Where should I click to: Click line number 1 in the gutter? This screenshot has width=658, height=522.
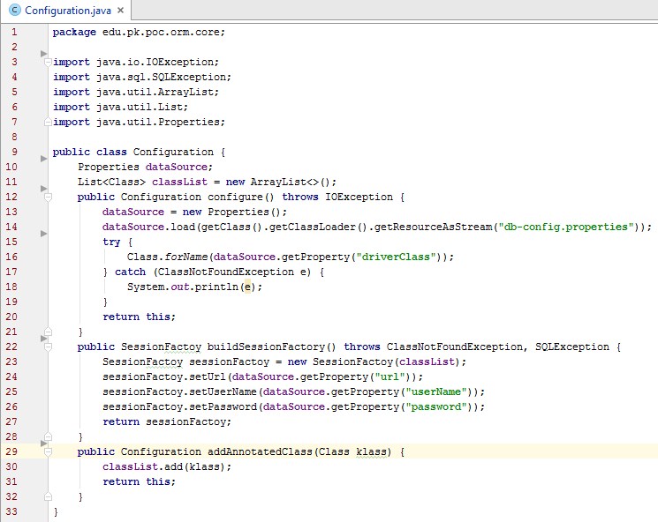[x=14, y=32]
